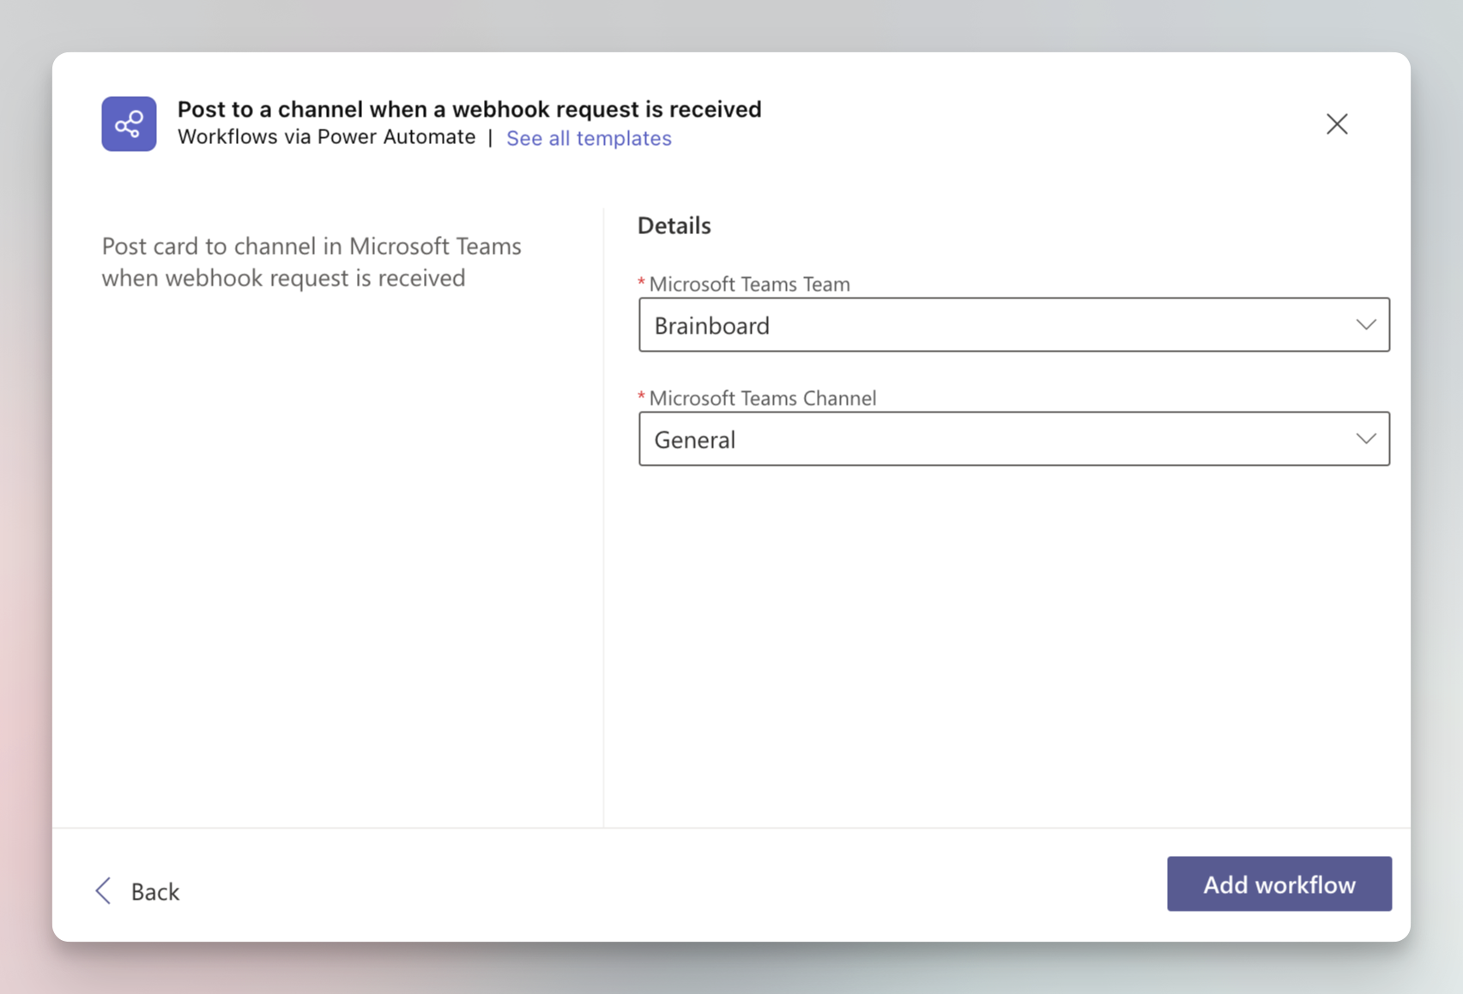Viewport: 1463px width, 994px height.
Task: Click the pipe separator before See all templates
Action: coord(490,138)
